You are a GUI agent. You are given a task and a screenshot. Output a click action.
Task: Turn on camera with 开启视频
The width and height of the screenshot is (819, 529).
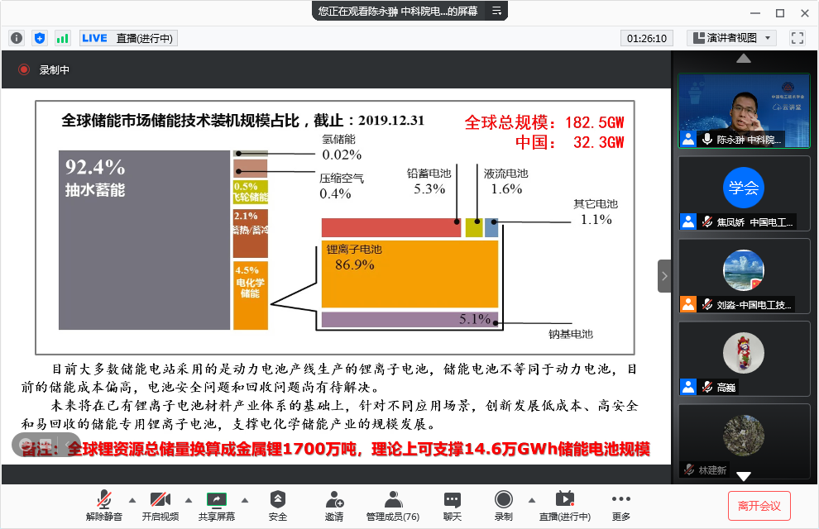pyautogui.click(x=160, y=505)
